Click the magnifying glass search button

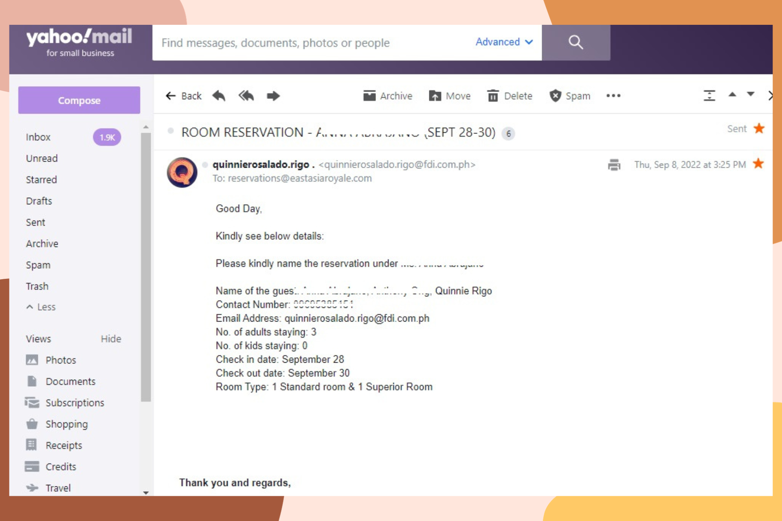(576, 42)
